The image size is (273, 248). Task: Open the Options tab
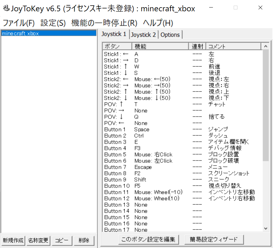click(170, 35)
